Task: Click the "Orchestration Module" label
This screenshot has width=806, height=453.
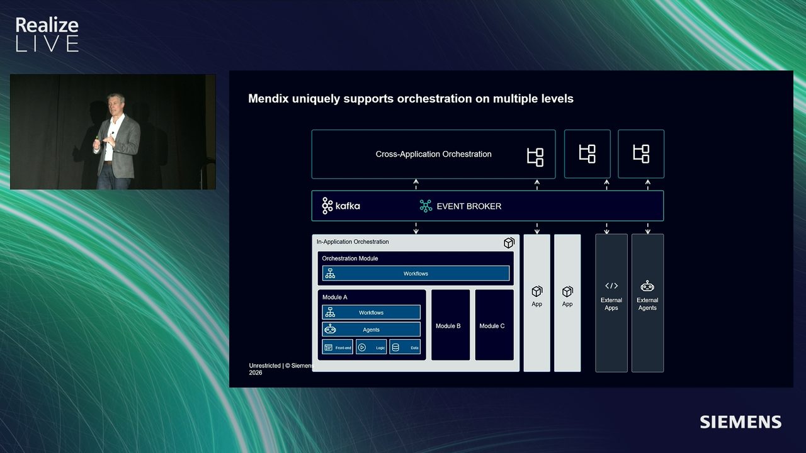Action: tap(350, 259)
